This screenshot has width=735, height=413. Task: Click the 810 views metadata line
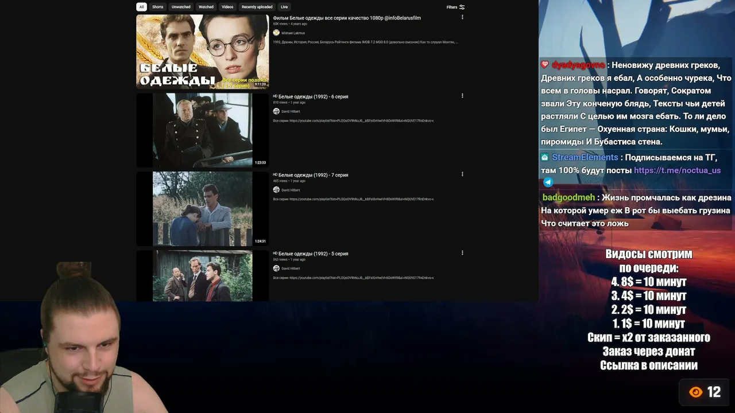pyautogui.click(x=289, y=103)
